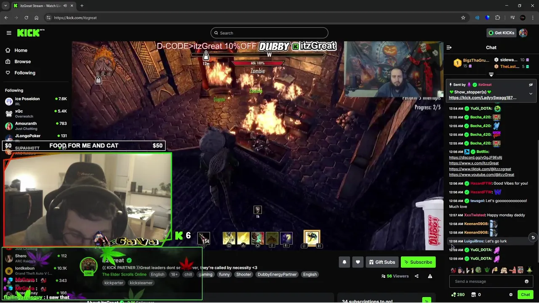Insert the cannabis leaf quick emote

pyautogui.click(x=487, y=270)
